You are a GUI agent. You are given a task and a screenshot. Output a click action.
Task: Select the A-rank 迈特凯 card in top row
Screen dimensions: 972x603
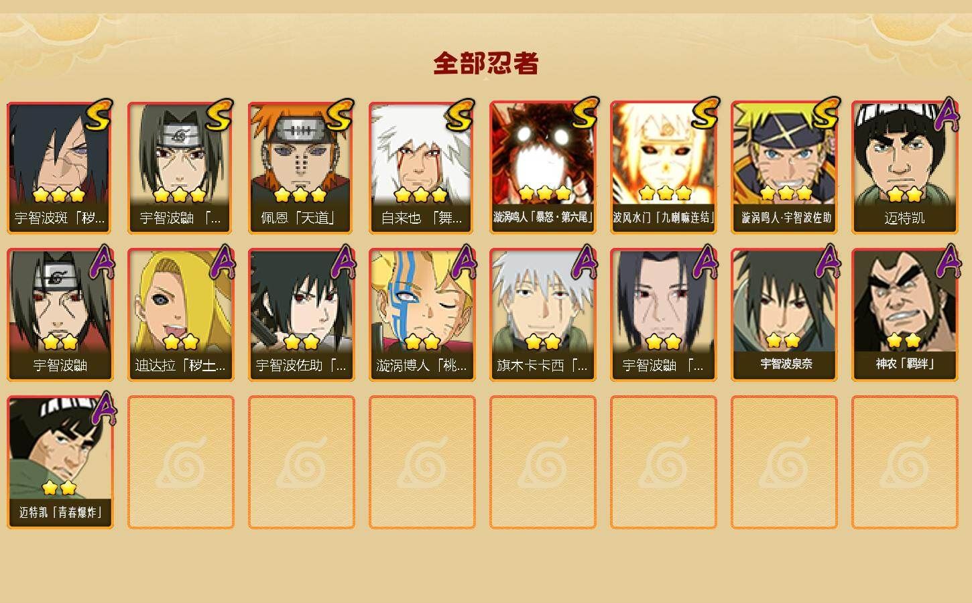click(x=904, y=167)
